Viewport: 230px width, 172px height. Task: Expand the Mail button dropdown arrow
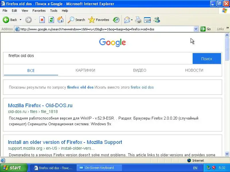pos(132,20)
